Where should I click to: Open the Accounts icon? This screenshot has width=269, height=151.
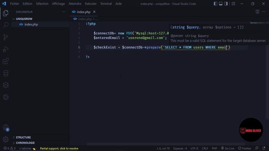coord(5,128)
